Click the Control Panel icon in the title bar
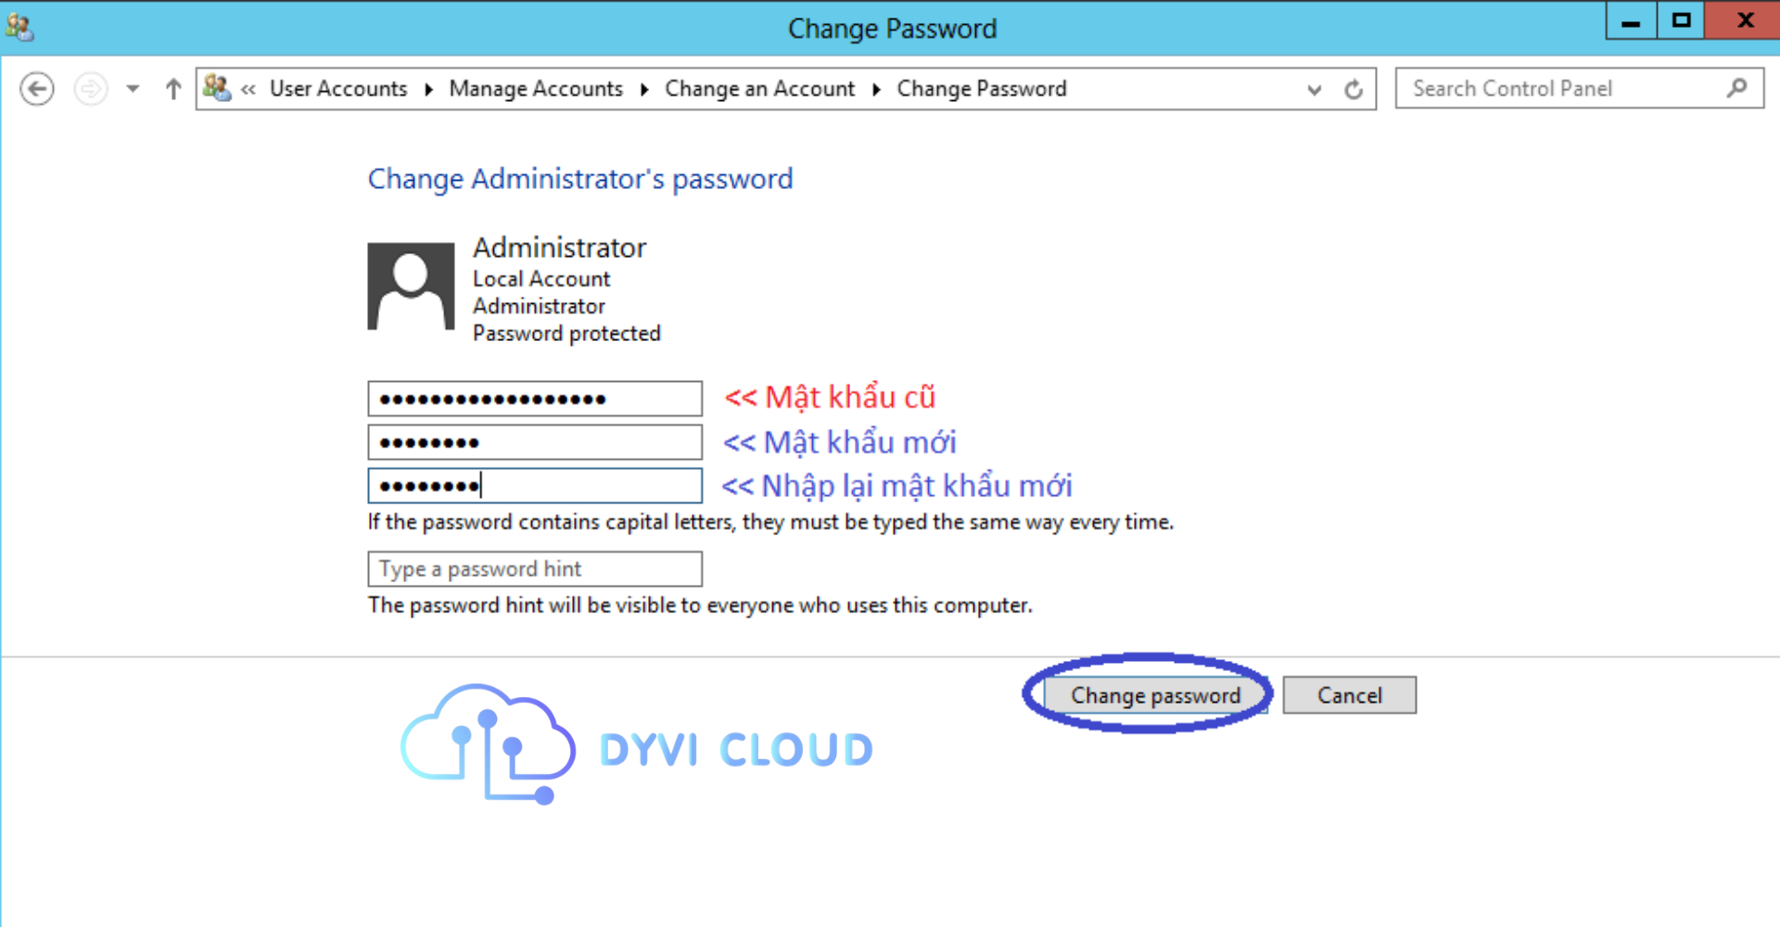 pos(20,27)
